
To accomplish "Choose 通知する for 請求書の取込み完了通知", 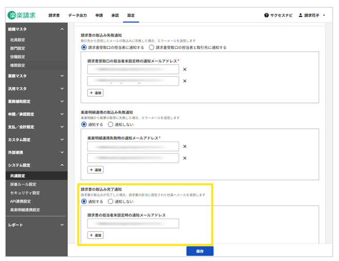I will click(x=84, y=202).
